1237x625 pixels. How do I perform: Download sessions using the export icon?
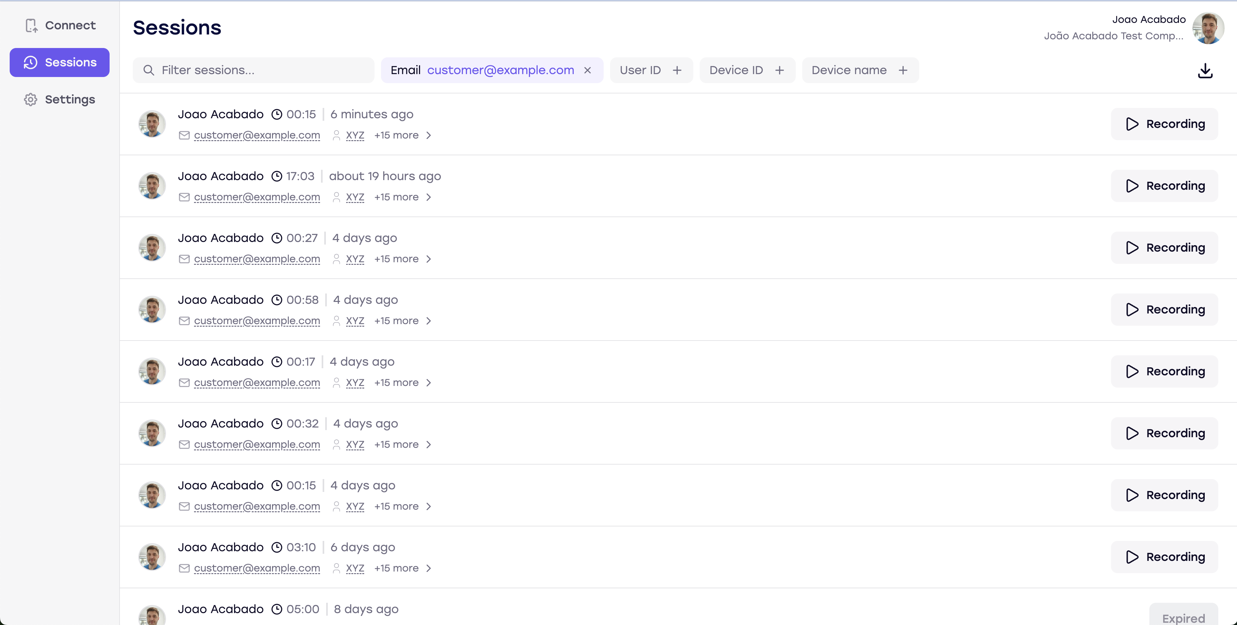point(1205,71)
